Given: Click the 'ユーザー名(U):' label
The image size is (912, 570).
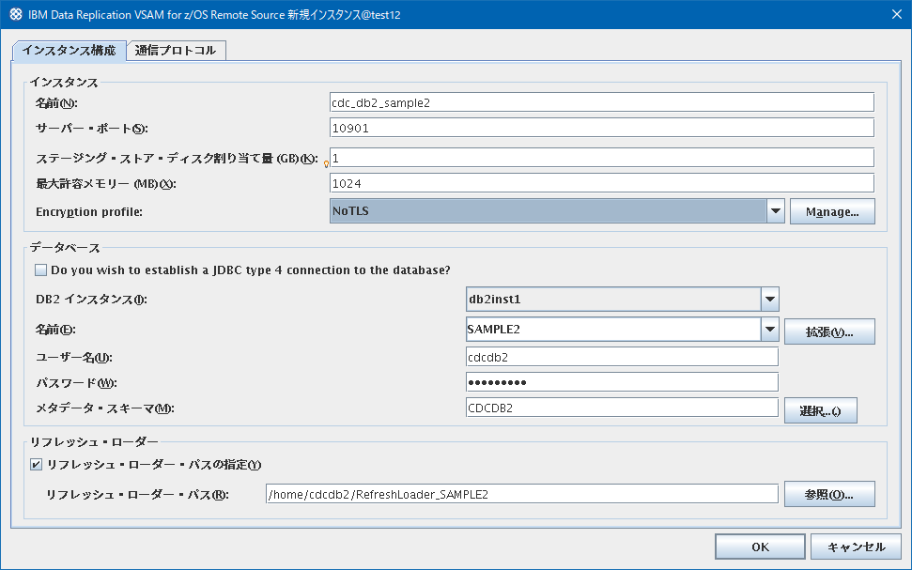Looking at the screenshot, I should point(74,358).
